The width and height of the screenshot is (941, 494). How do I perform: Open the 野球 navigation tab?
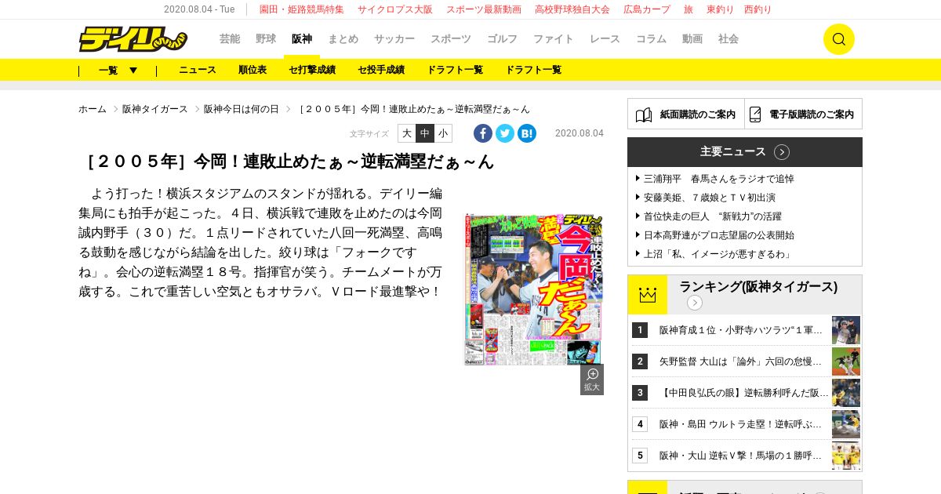(x=266, y=39)
